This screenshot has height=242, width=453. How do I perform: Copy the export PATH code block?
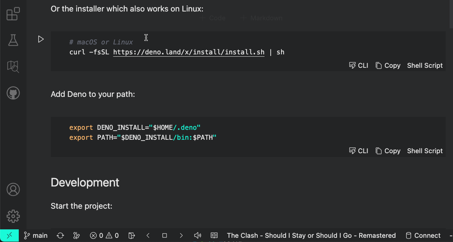pos(388,150)
